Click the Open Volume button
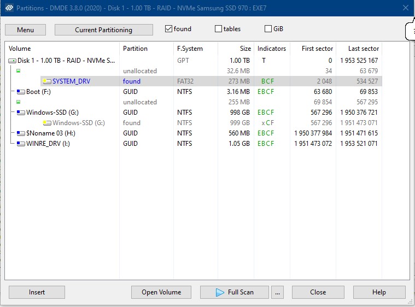 click(x=161, y=292)
